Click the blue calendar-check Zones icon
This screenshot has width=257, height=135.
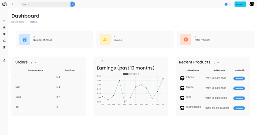pos(24,39)
